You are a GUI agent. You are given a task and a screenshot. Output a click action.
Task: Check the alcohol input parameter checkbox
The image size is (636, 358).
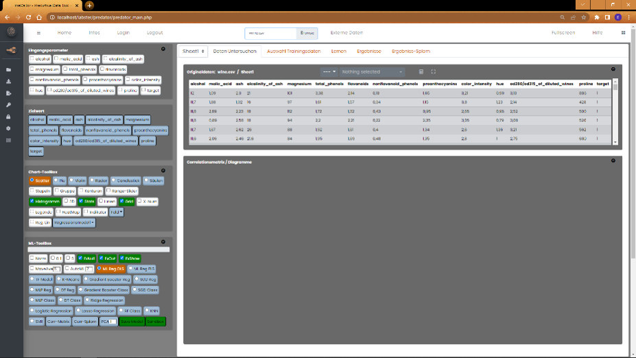click(32, 60)
